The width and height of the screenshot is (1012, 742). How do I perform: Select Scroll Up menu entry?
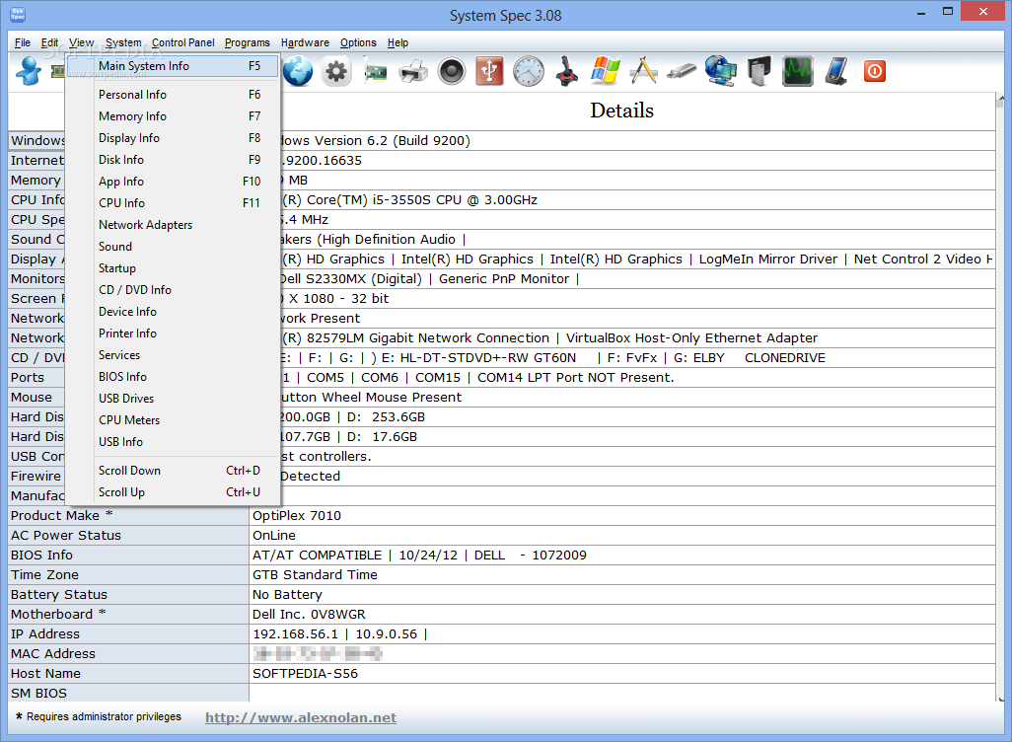(173, 492)
